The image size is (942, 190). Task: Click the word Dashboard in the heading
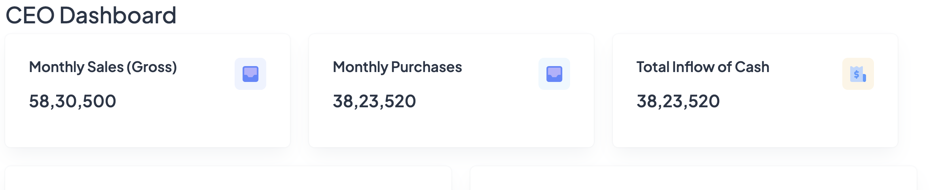(118, 15)
